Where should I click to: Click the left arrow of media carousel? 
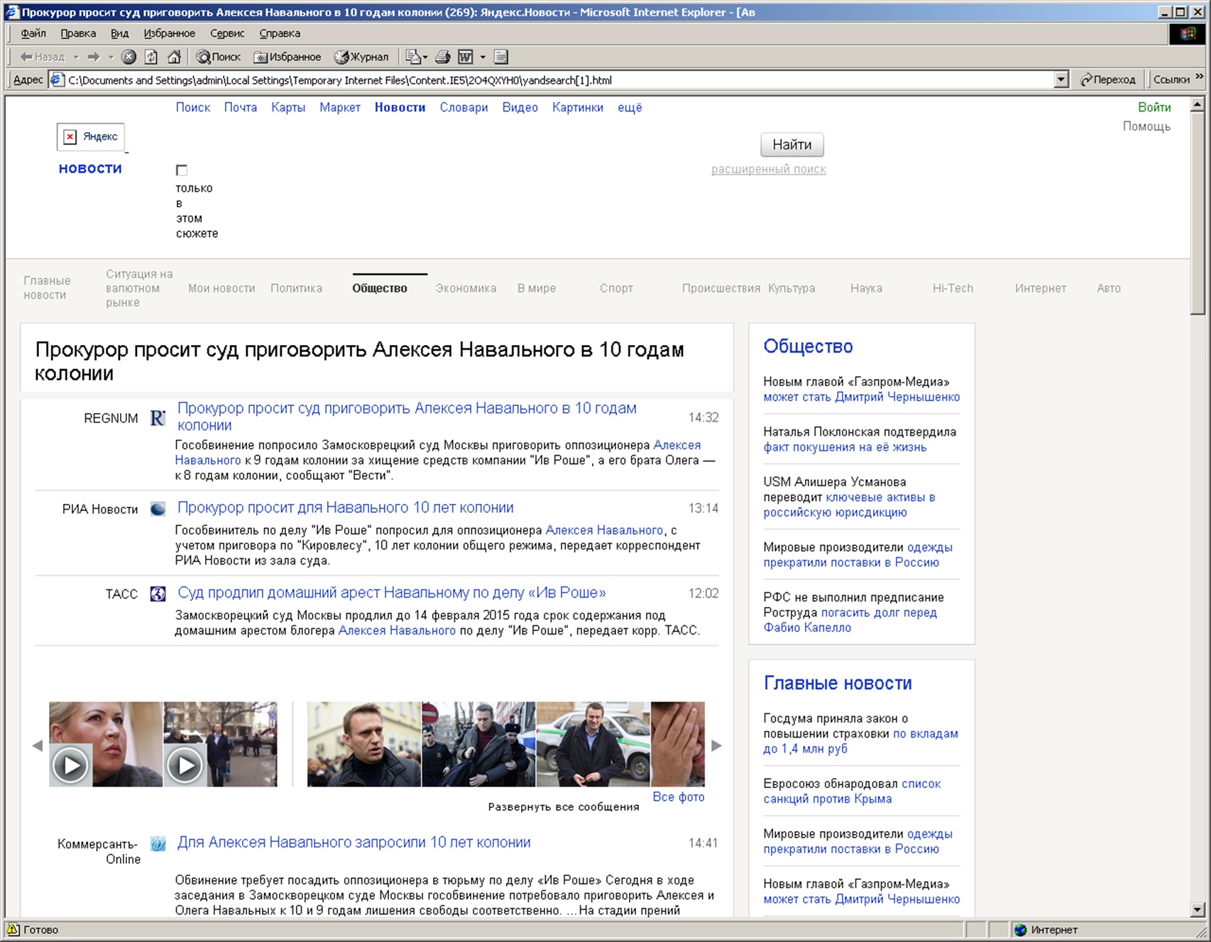(x=38, y=745)
